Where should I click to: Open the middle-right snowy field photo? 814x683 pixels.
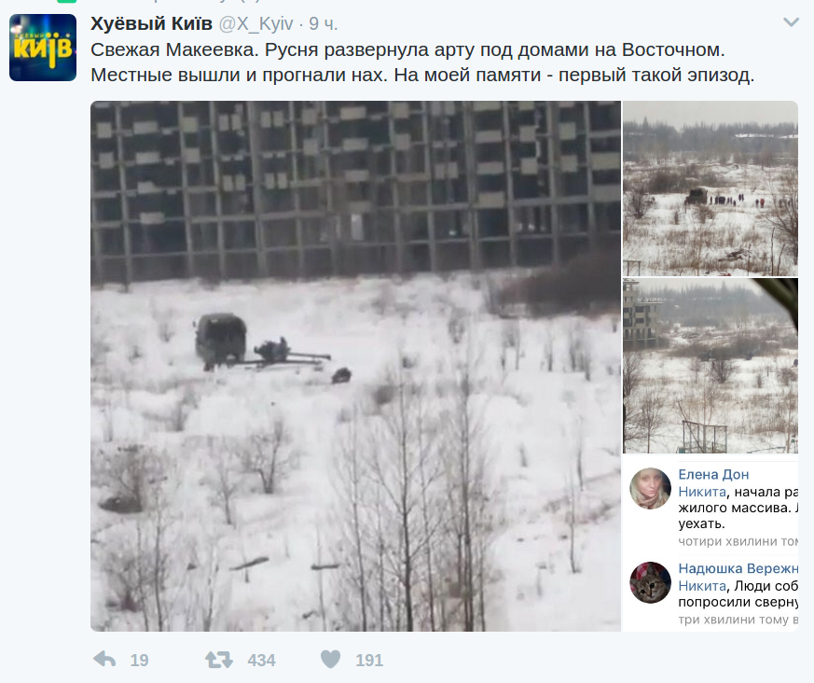[711, 366]
